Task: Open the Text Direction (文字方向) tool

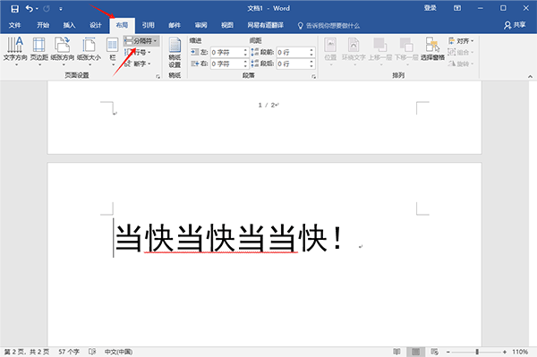Action: pos(15,51)
